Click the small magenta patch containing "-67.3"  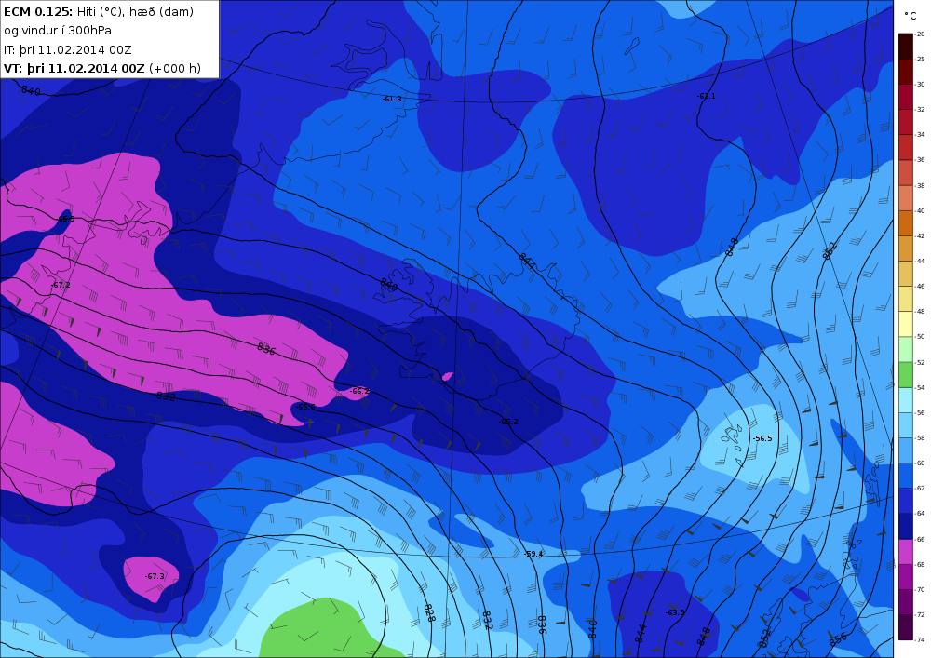pos(152,579)
